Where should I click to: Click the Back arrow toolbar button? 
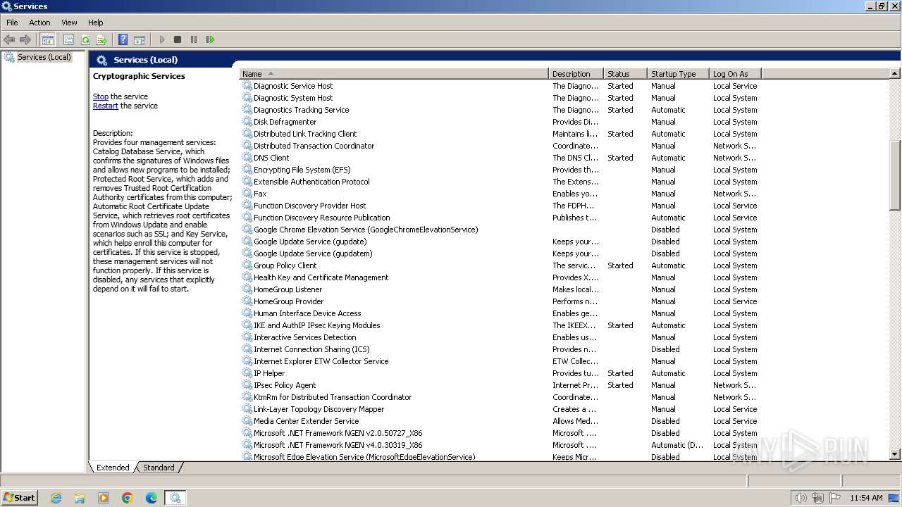click(9, 40)
